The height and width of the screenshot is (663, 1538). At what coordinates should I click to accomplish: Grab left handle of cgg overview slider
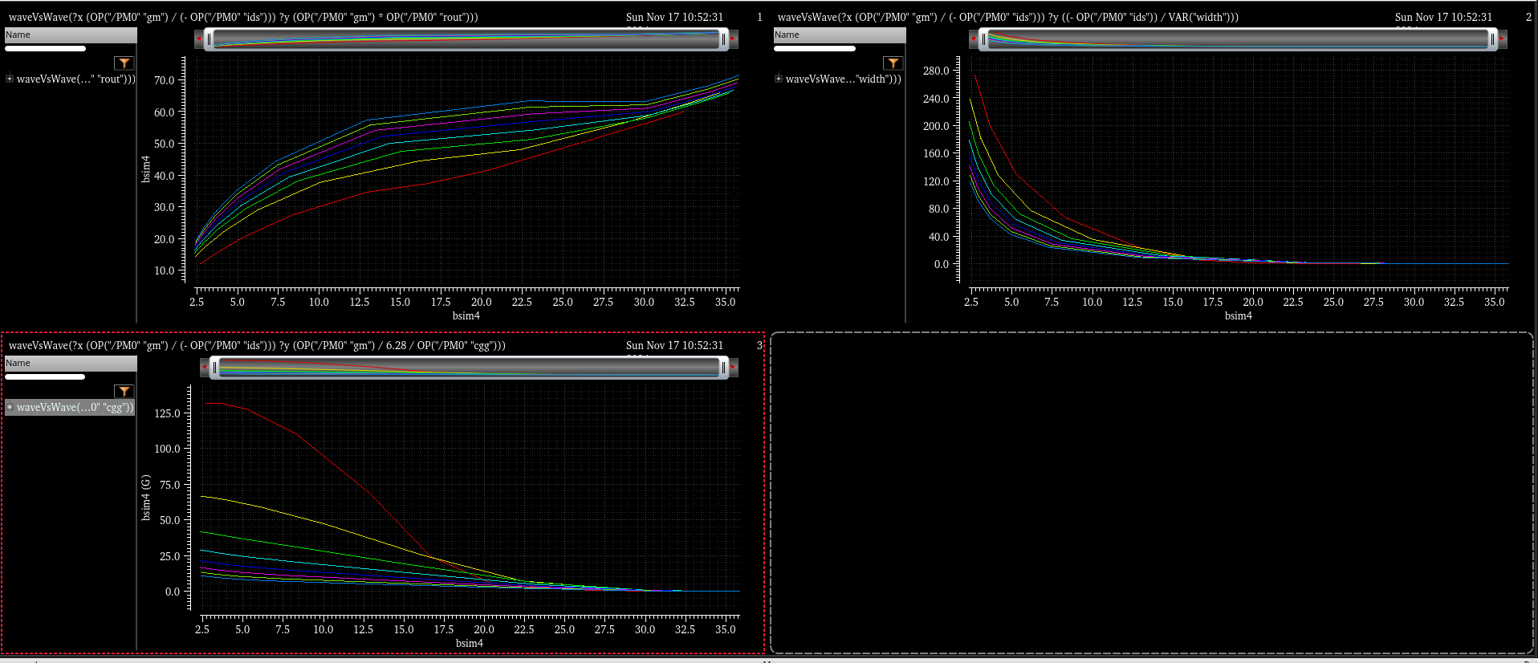214,368
